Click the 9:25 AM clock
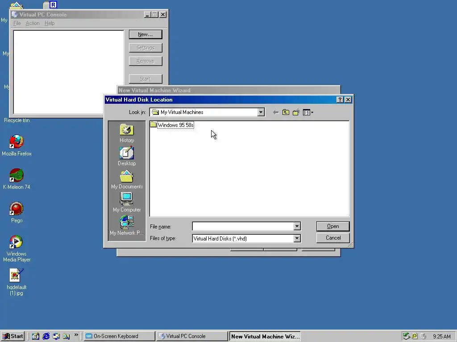457x342 pixels. [x=441, y=337]
